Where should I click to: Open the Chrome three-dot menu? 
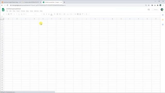163,5
